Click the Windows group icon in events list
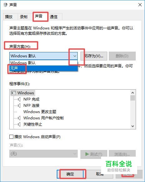This screenshot has height=182, width=145. pyautogui.click(x=13, y=93)
